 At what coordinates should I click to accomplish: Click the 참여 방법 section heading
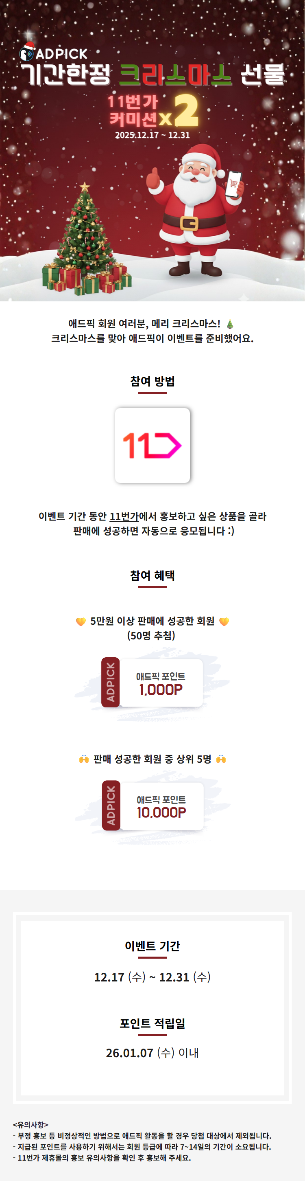pyautogui.click(x=152, y=382)
